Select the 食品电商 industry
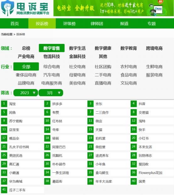The width and height of the screenshot is (174, 195). [x=129, y=75]
